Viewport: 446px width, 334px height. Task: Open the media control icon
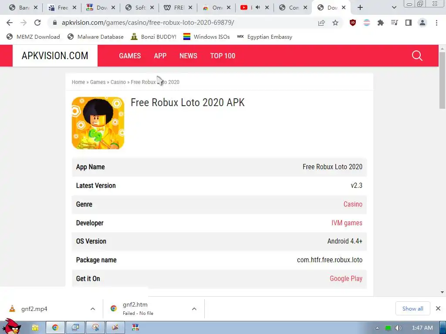(x=395, y=23)
